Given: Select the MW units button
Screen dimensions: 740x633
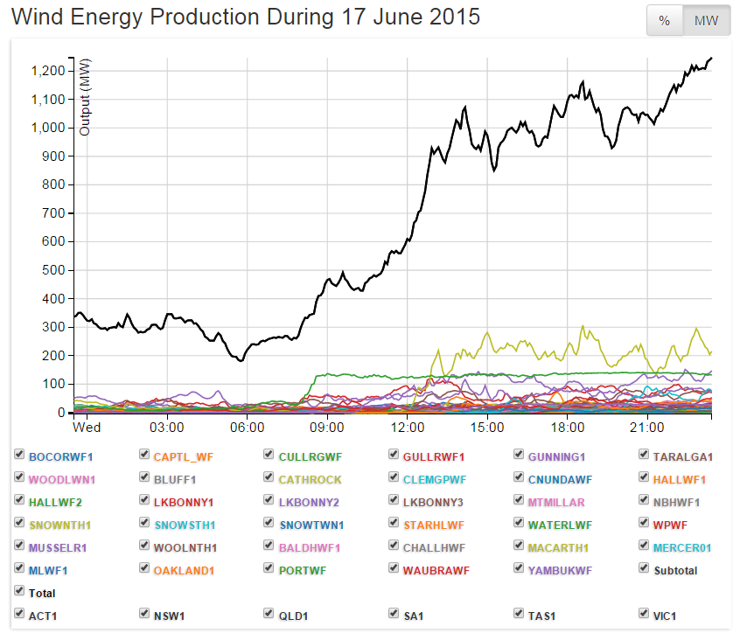Looking at the screenshot, I should pyautogui.click(x=706, y=21).
